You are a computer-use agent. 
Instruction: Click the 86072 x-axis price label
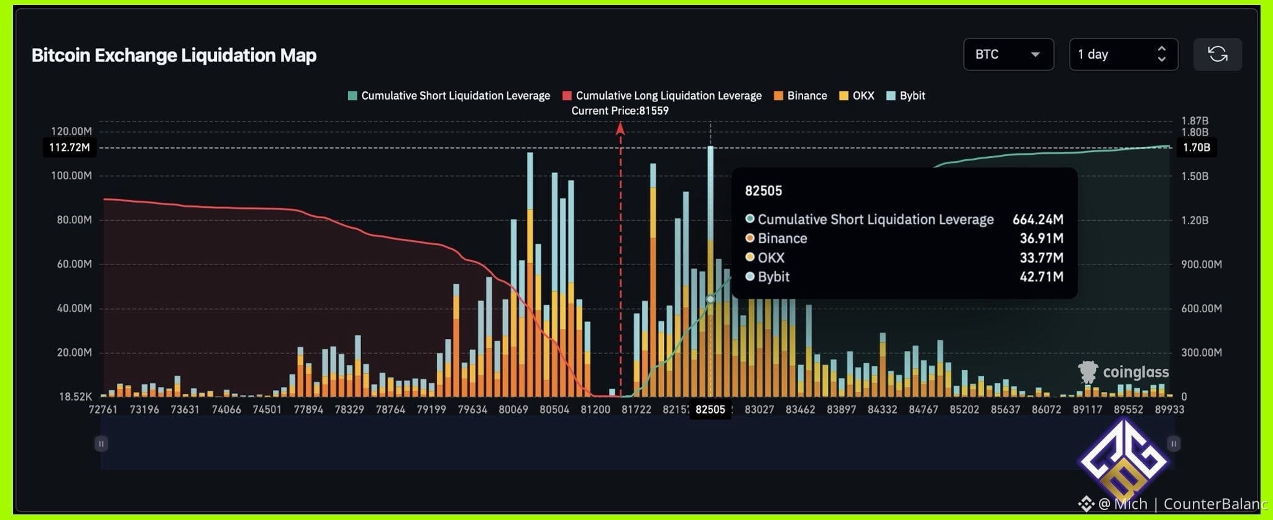click(1046, 409)
